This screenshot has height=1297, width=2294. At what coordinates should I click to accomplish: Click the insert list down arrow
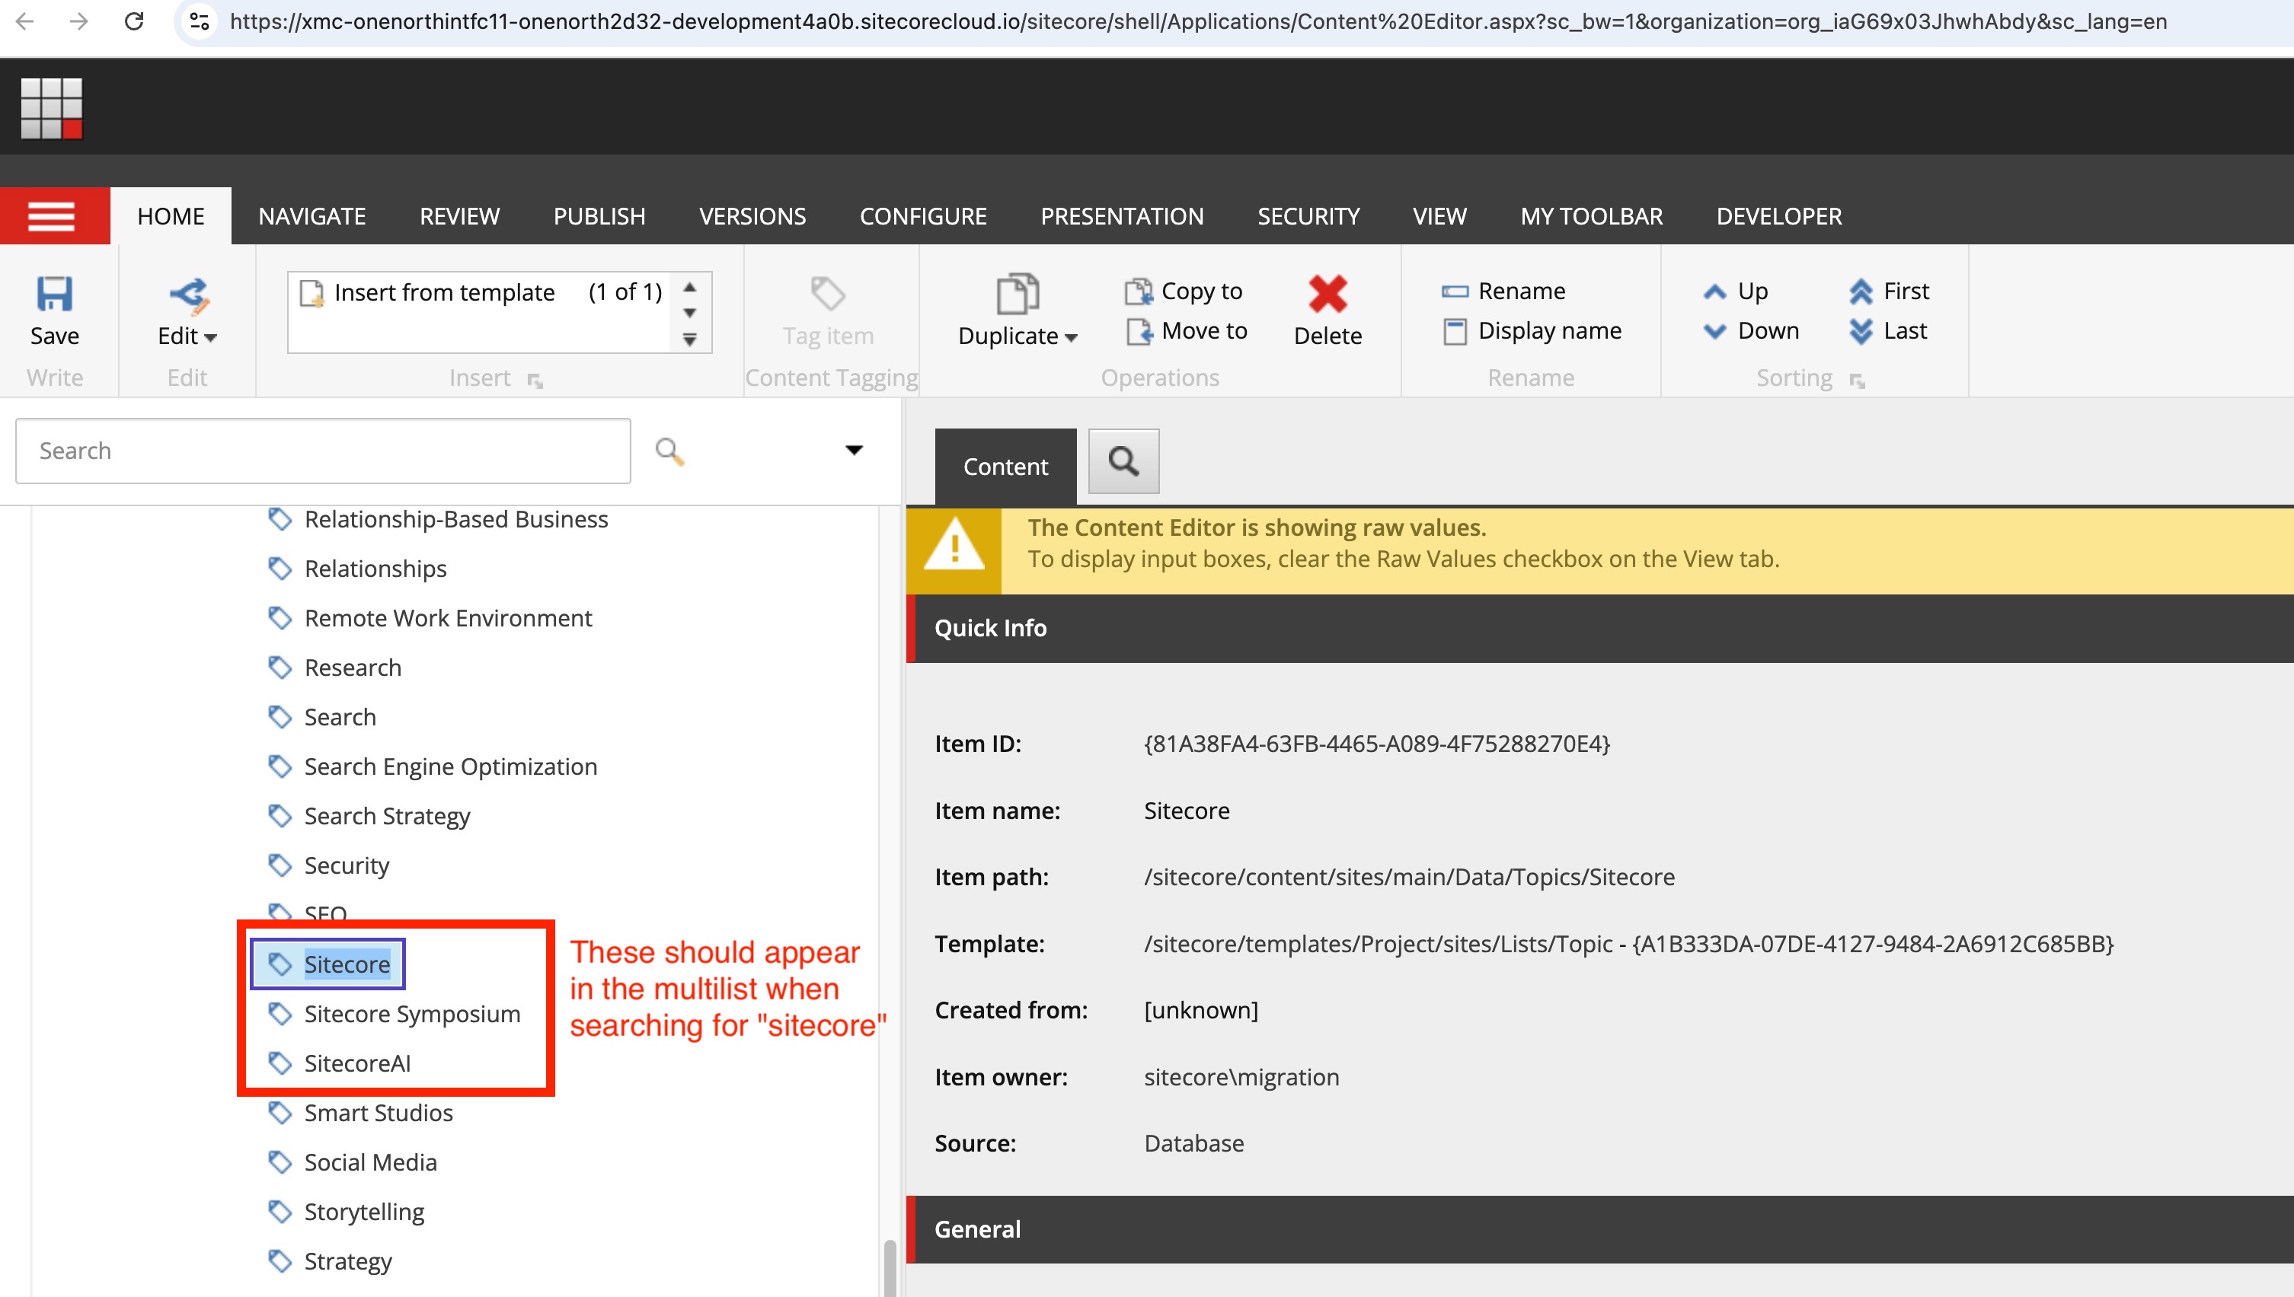pos(690,313)
